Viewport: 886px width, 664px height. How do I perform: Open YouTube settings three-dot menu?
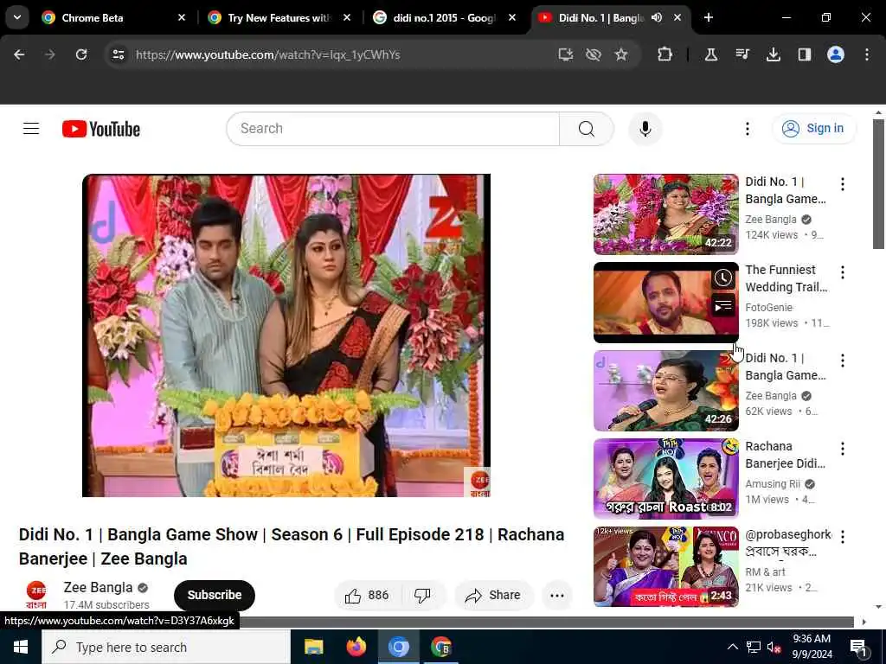pyautogui.click(x=747, y=129)
